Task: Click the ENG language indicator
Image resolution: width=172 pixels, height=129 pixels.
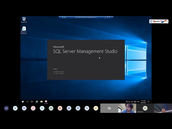Action: click(x=138, y=102)
